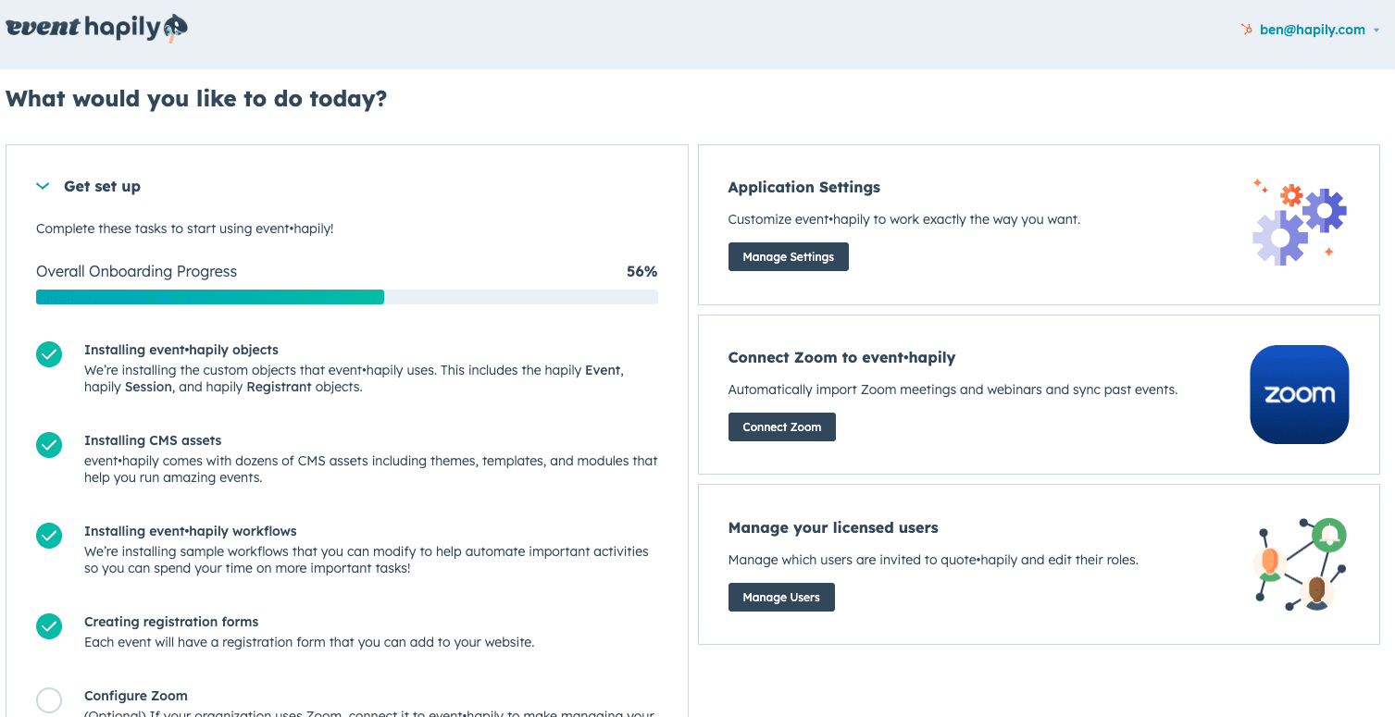This screenshot has height=717, width=1395.
Task: Collapse the Get set up section chevron
Action: coord(42,186)
